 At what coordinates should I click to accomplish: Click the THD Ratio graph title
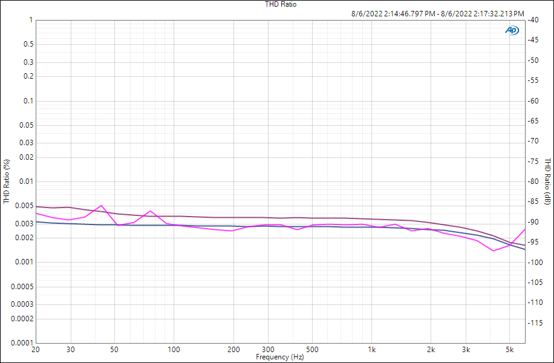click(x=281, y=4)
